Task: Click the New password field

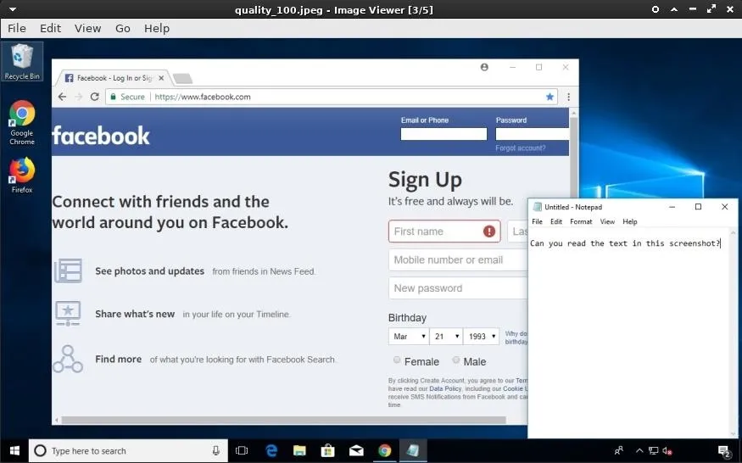Action: [x=458, y=288]
